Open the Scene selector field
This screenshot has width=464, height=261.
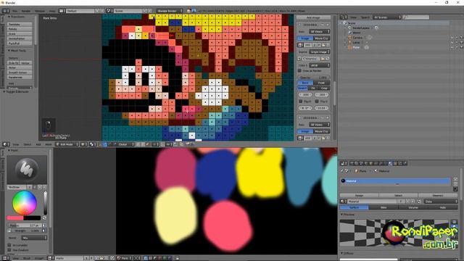pyautogui.click(x=129, y=11)
